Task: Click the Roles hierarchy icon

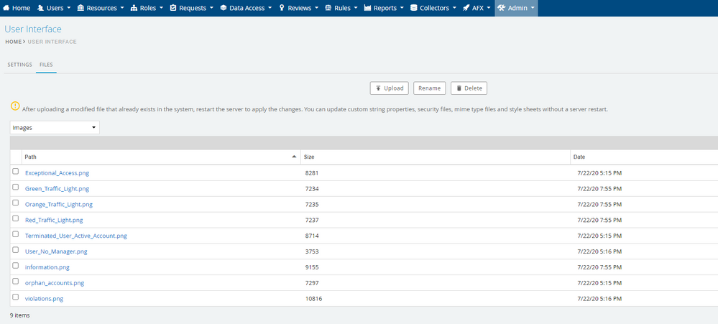Action: click(134, 8)
